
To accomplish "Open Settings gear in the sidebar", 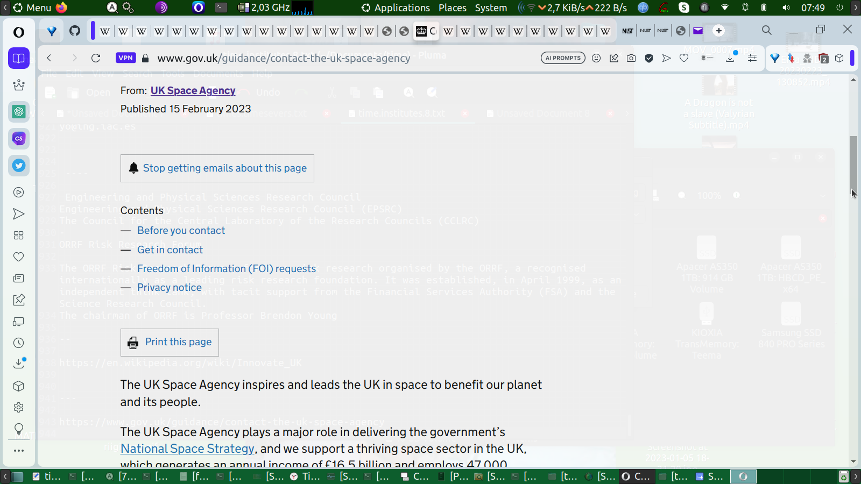I will coord(19,408).
